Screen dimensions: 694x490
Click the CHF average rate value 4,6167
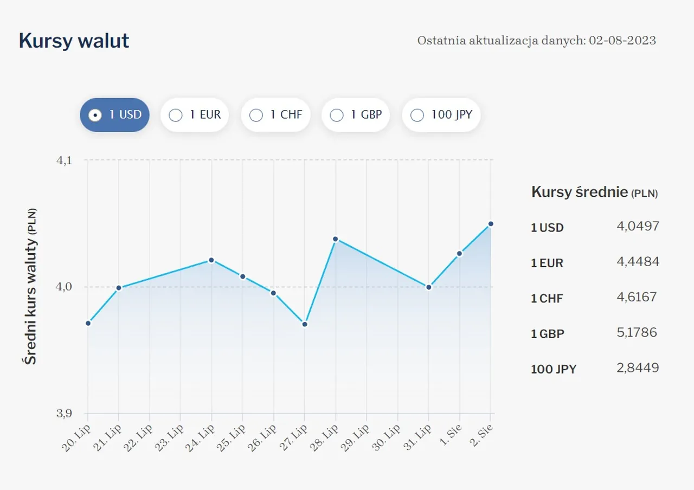click(x=637, y=297)
